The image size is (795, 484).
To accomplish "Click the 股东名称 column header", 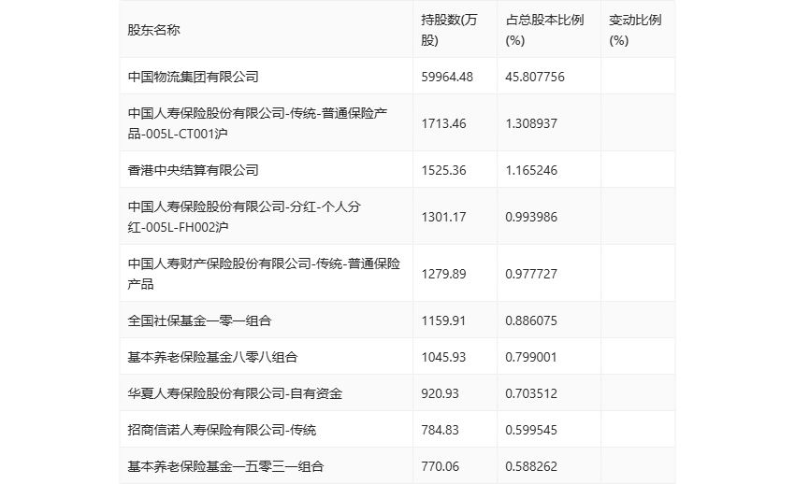I will pos(153,30).
